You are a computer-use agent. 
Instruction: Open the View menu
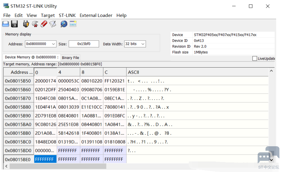(32, 15)
